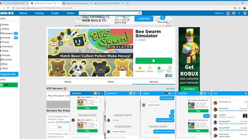Click the Refresh link for VIP Servers
This screenshot has width=248, height=139.
170,89
